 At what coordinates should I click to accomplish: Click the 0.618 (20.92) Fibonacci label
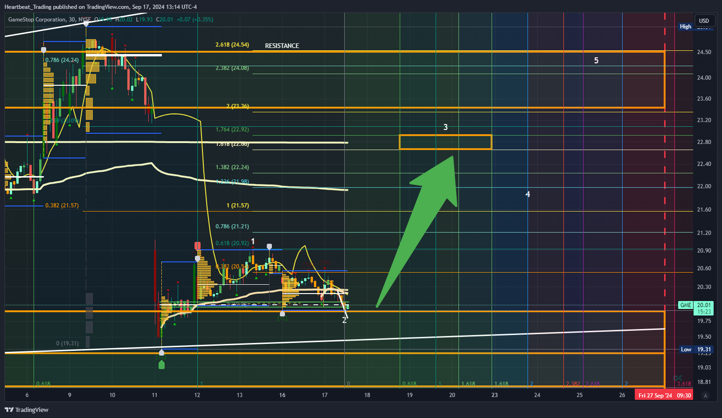point(232,243)
